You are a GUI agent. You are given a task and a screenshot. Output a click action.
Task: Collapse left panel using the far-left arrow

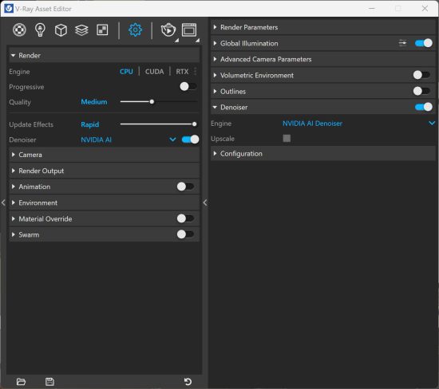(3, 202)
